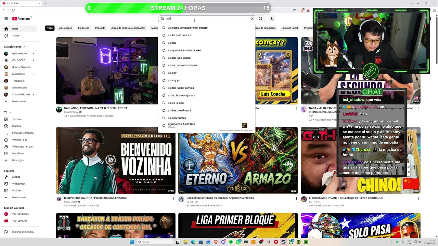
Task: Open Shorts in the sidebar
Action: coord(20,36)
